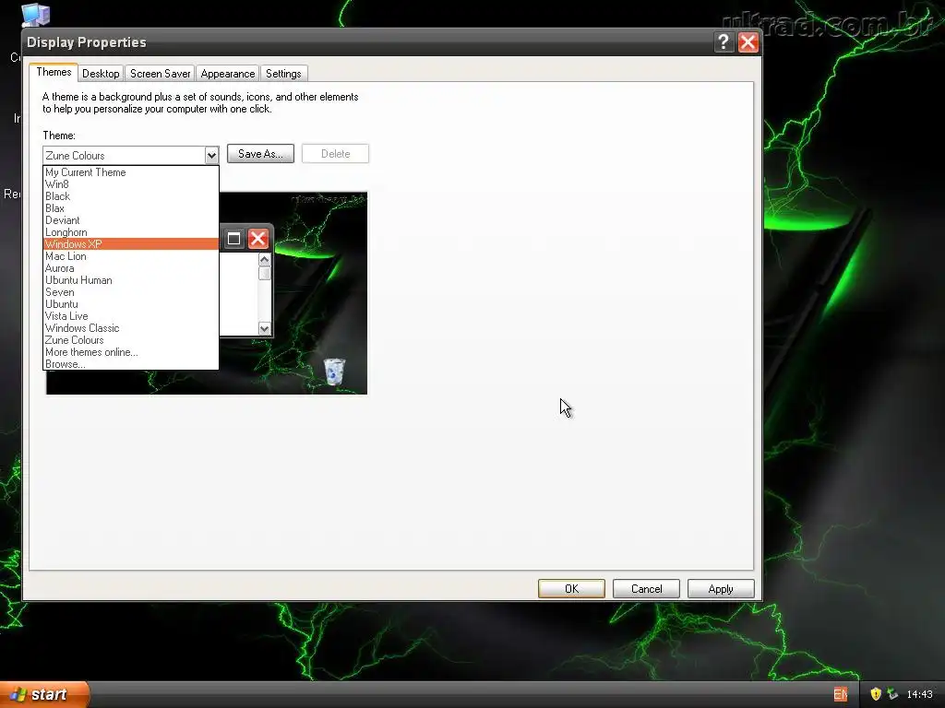Viewport: 945px width, 708px height.
Task: Choose the Windows Classic theme
Action: (131, 328)
